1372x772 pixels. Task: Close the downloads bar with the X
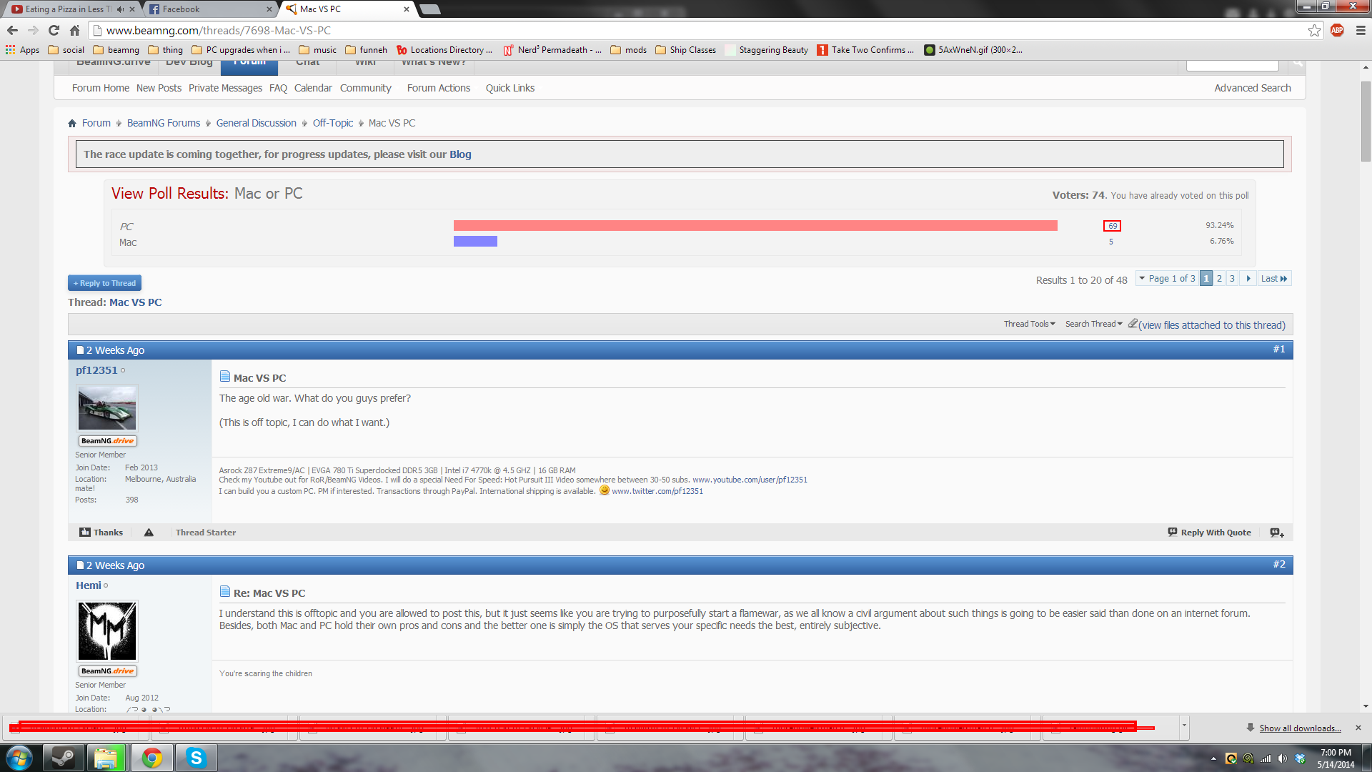tap(1358, 728)
